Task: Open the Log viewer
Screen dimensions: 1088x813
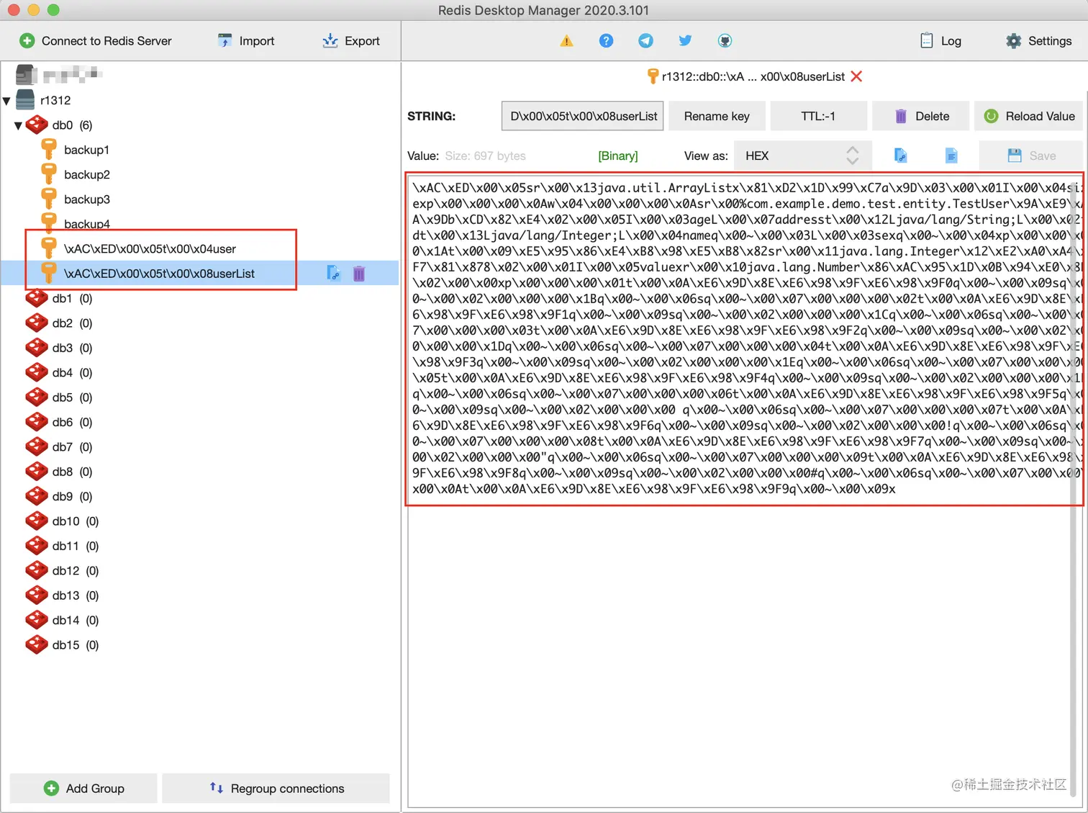Action: [940, 41]
